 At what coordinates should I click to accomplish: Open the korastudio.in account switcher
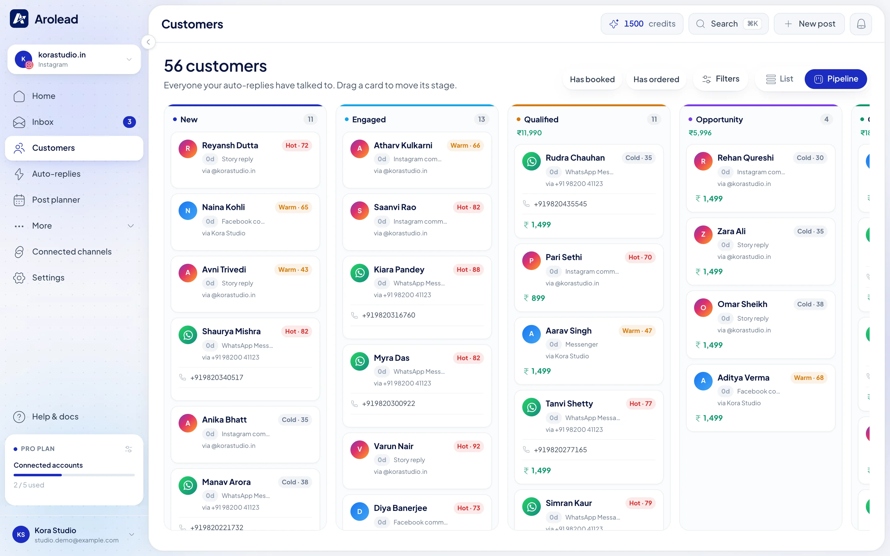(x=74, y=59)
